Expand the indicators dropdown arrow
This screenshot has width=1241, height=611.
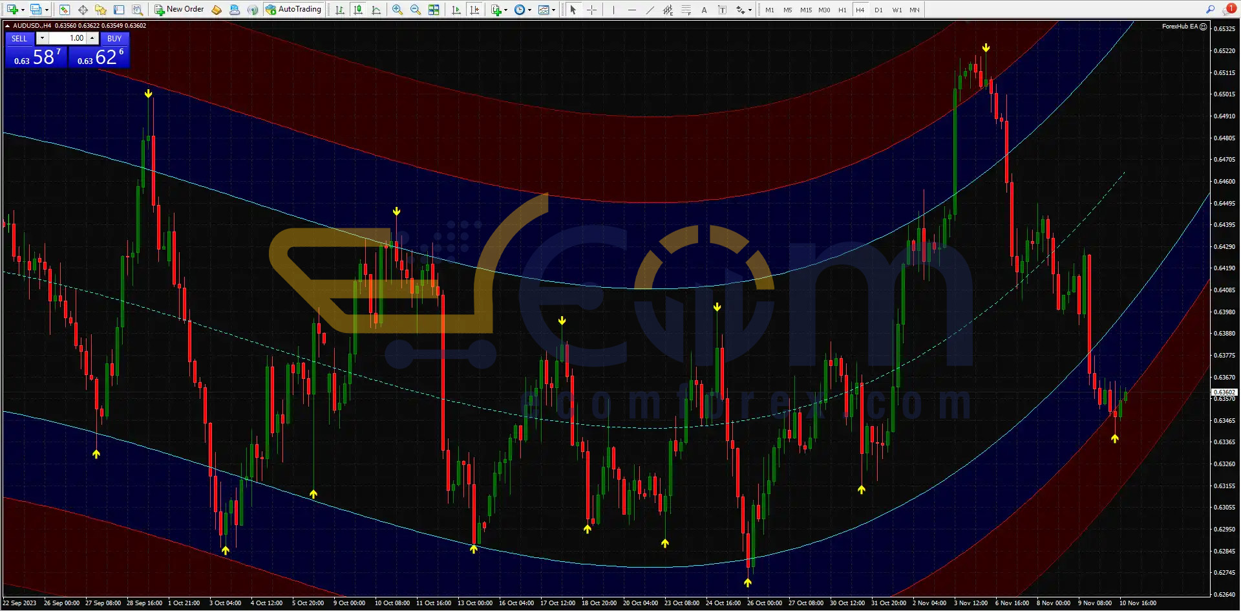click(x=505, y=10)
